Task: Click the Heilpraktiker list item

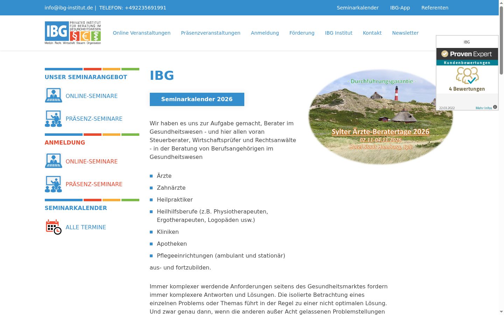Action: pyautogui.click(x=175, y=199)
